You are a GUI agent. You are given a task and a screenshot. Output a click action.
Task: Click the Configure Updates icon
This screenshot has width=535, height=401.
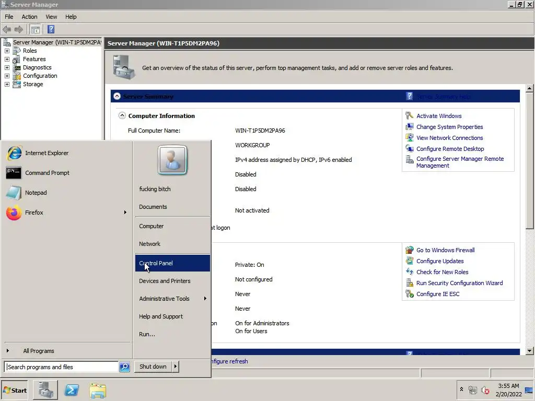409,261
